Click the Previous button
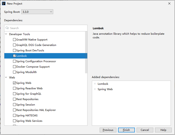Viewport: 175px width, 135px height. click(108, 130)
